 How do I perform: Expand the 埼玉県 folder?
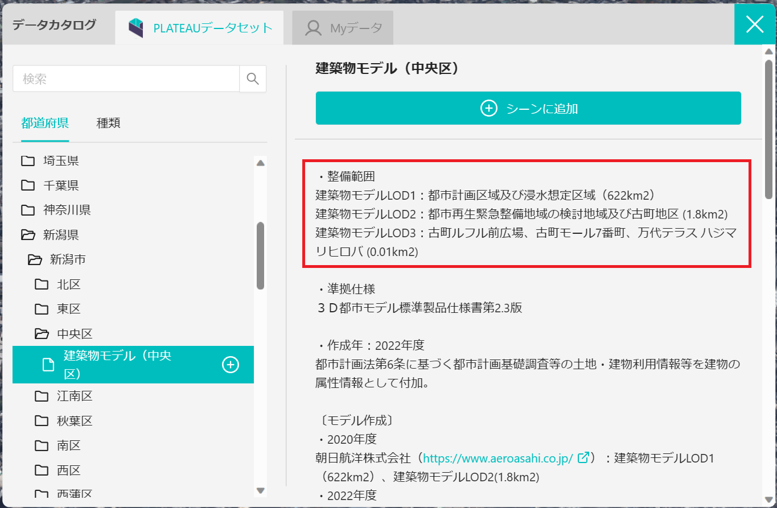(60, 160)
